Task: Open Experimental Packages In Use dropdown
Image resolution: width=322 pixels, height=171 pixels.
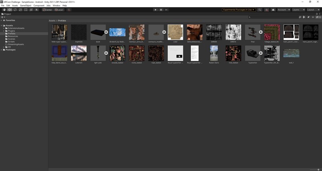Action: pyautogui.click(x=239, y=10)
